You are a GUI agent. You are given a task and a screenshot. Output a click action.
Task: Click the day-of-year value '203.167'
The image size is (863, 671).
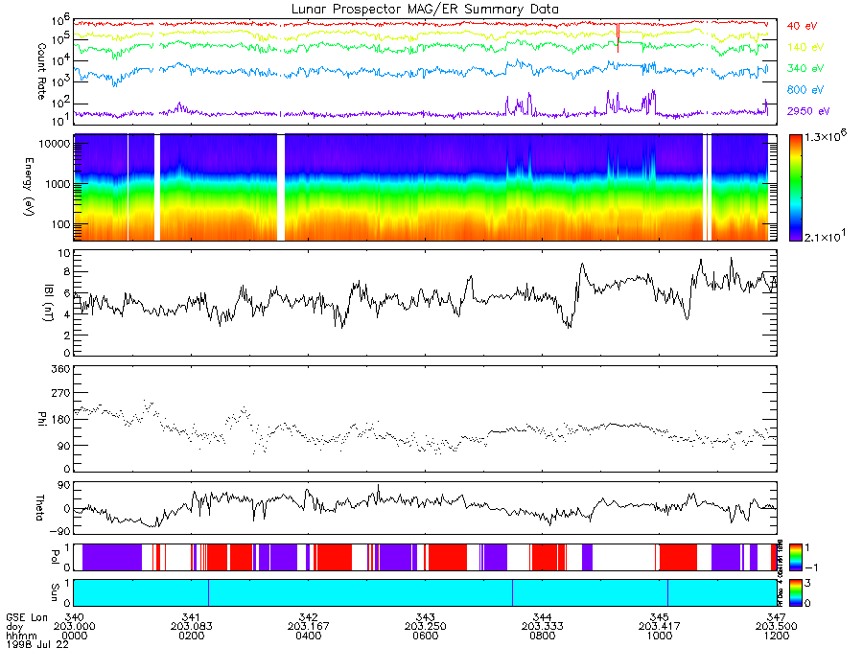pyautogui.click(x=308, y=627)
